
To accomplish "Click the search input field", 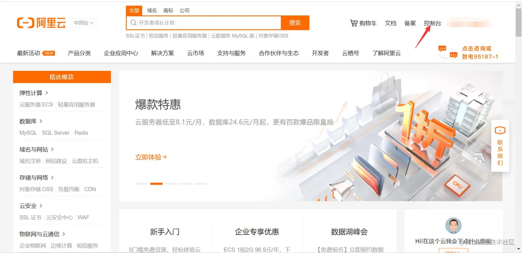I will tap(204, 23).
